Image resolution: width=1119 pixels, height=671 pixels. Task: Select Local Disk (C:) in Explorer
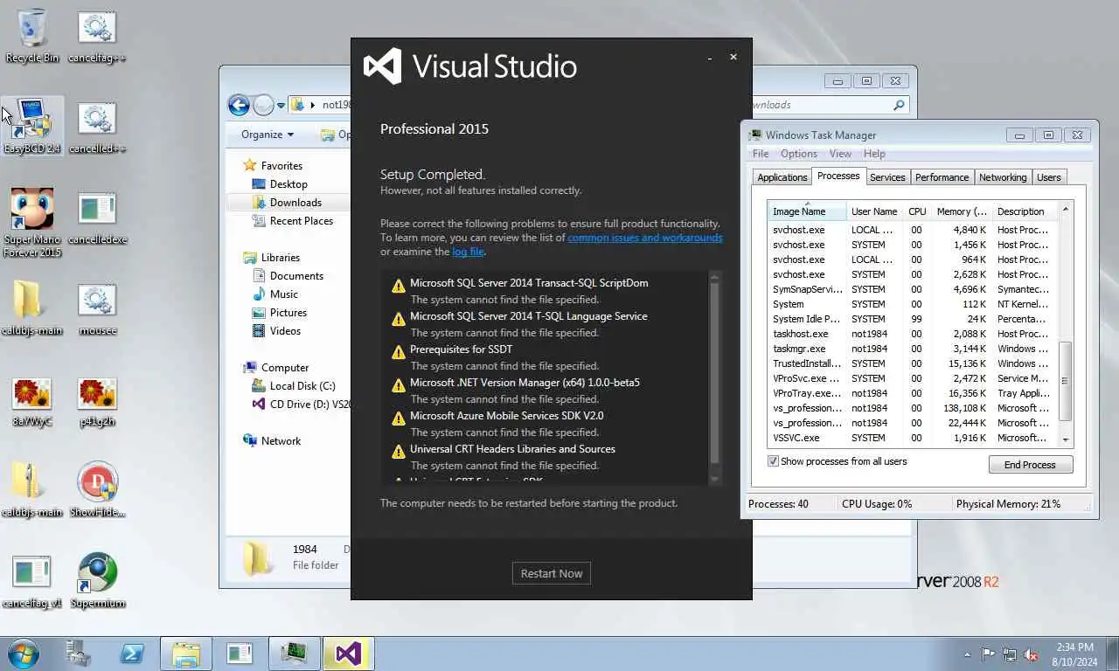point(302,386)
